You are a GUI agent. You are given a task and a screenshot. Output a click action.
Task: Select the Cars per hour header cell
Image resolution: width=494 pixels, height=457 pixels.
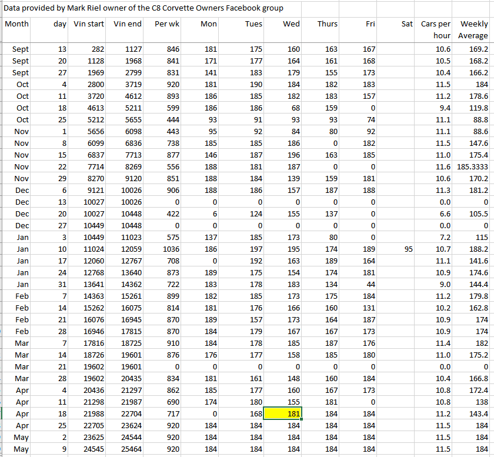tap(436, 30)
